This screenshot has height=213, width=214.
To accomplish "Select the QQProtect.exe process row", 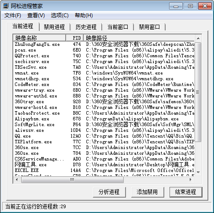I will 104,56.
